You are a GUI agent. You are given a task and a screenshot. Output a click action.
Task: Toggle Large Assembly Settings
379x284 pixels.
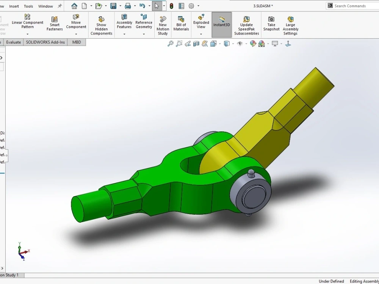pyautogui.click(x=290, y=25)
